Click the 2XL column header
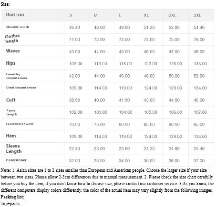216x207 pixels. (x=172, y=15)
